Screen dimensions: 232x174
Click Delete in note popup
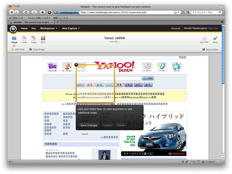121,125
